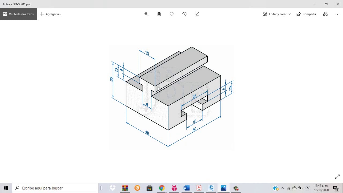This screenshot has height=193, width=343.
Task: Open Dropbox from the taskbar
Action: (113, 188)
